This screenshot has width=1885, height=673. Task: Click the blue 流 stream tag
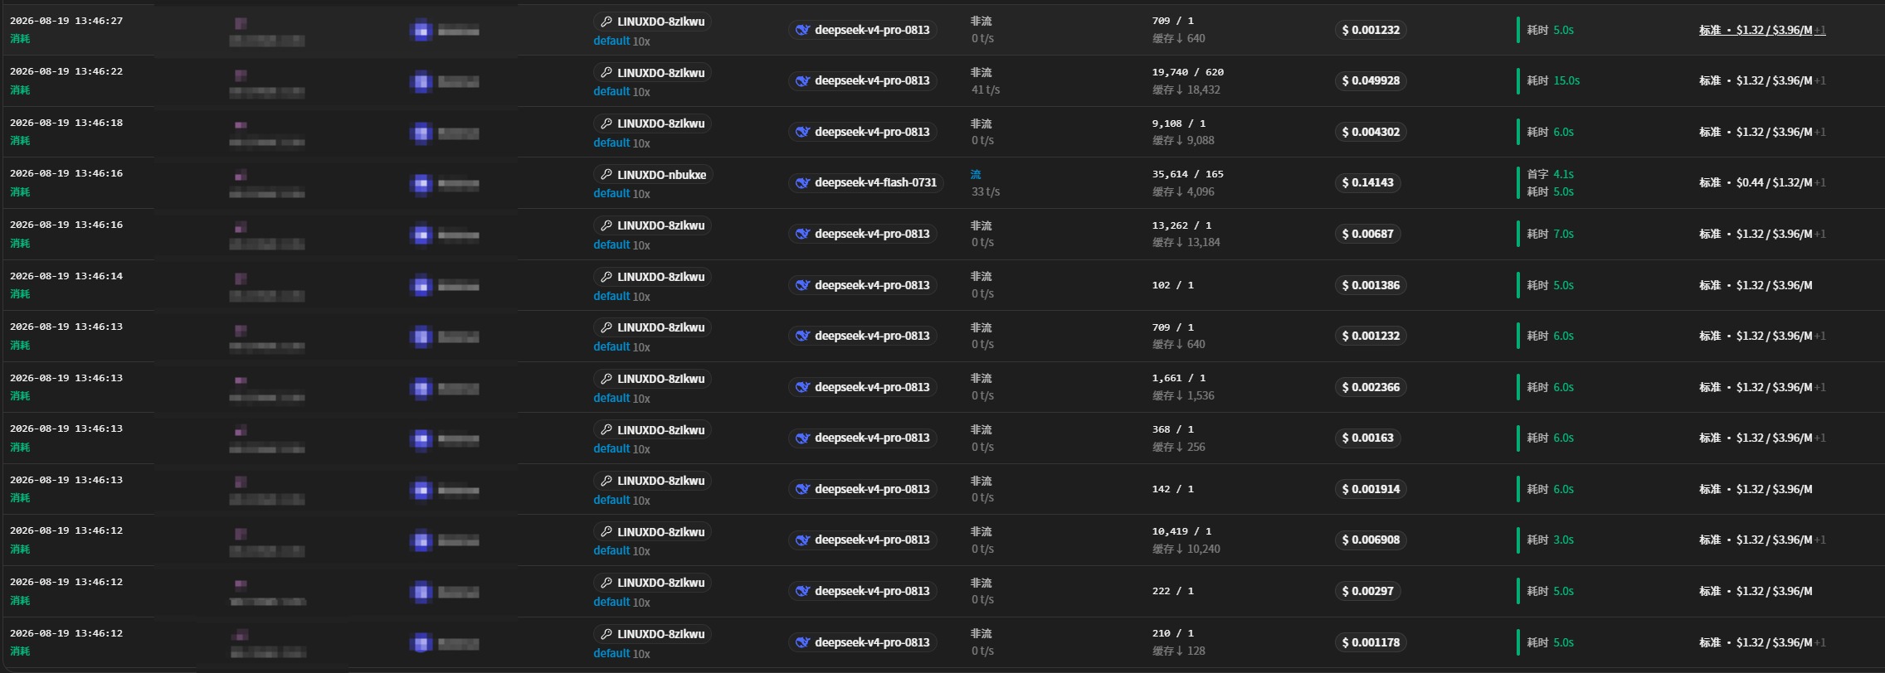tap(976, 174)
